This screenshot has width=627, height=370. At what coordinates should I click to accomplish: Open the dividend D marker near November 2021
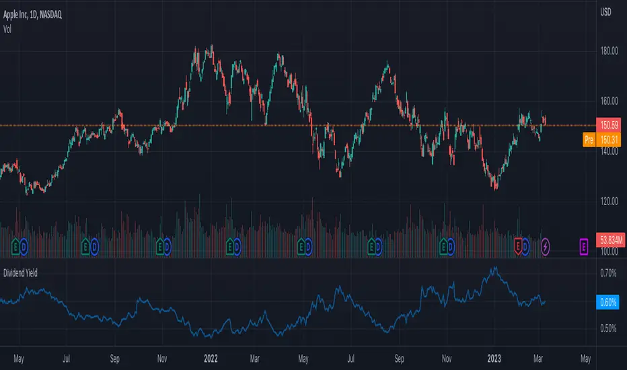click(167, 247)
